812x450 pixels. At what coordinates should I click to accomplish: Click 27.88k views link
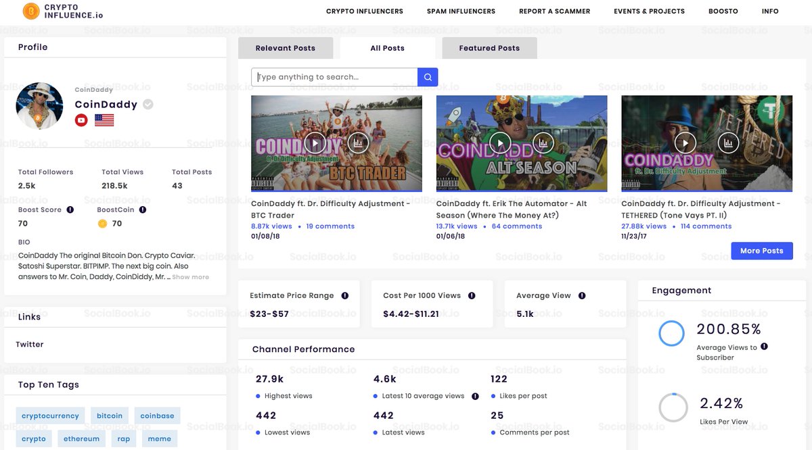pyautogui.click(x=644, y=226)
